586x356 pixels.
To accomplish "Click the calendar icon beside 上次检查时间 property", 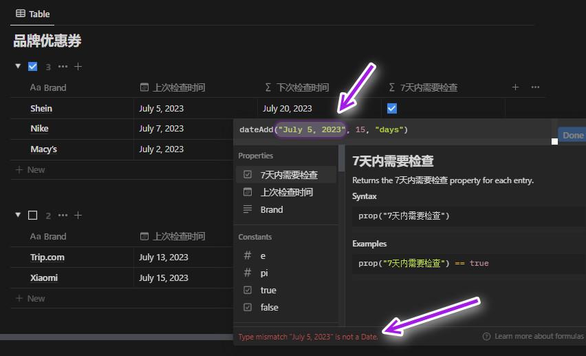I will 248,192.
